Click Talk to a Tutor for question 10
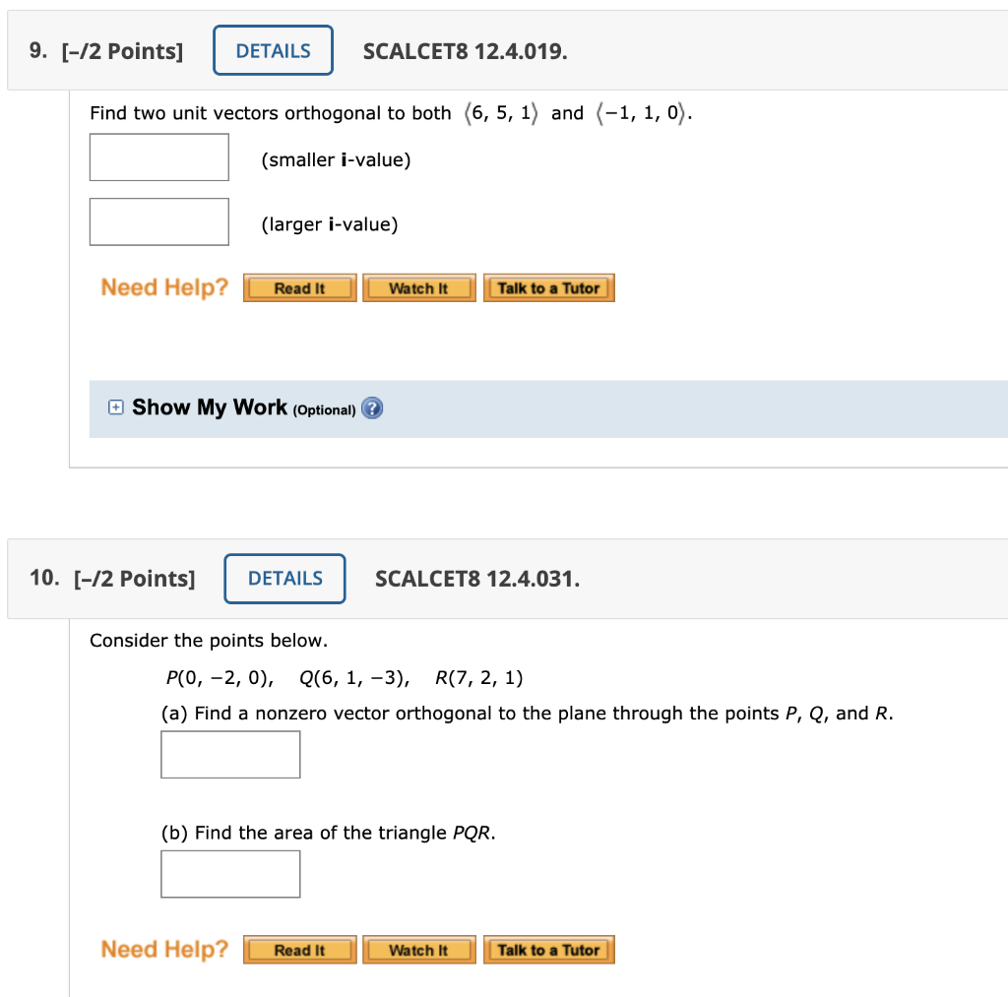This screenshot has width=1008, height=997. click(x=548, y=949)
